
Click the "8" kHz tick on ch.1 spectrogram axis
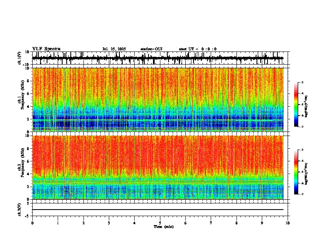[x=28, y=81]
